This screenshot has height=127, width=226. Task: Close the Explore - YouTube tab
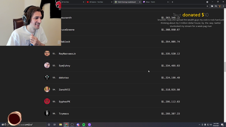coord(112,2)
